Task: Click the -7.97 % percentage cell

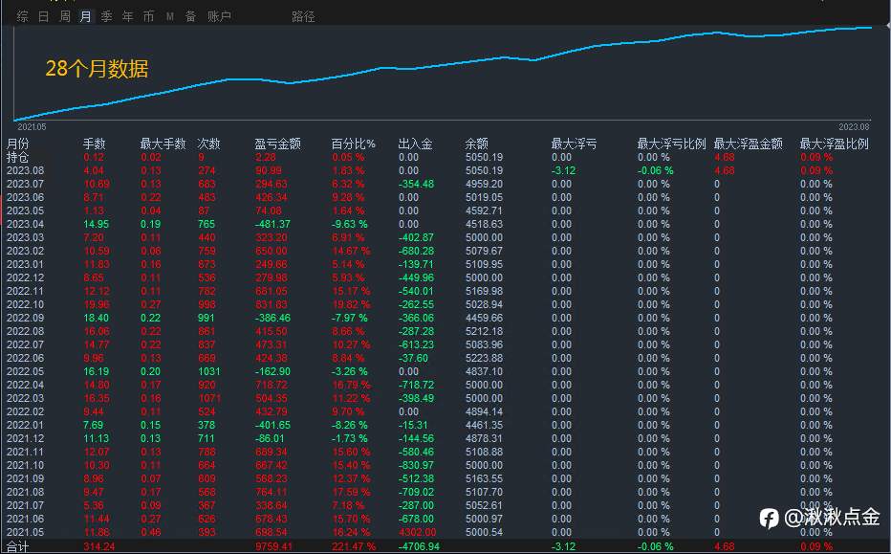Action: [350, 318]
